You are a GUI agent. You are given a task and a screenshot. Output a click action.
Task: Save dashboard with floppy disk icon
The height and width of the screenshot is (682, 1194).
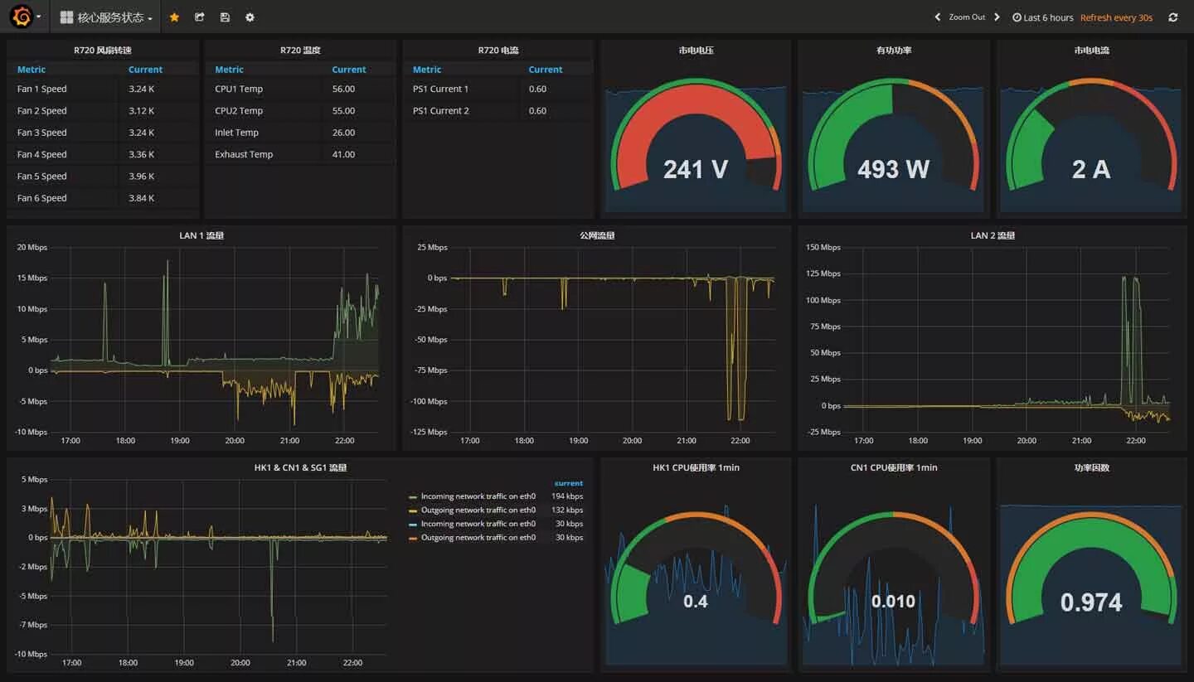[225, 17]
